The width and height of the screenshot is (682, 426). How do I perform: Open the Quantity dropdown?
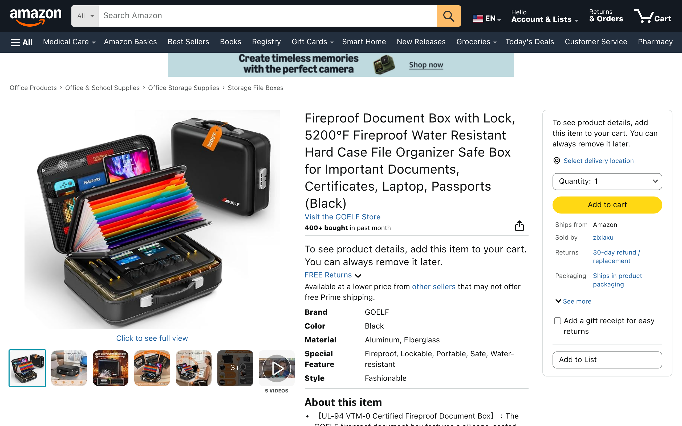607,181
